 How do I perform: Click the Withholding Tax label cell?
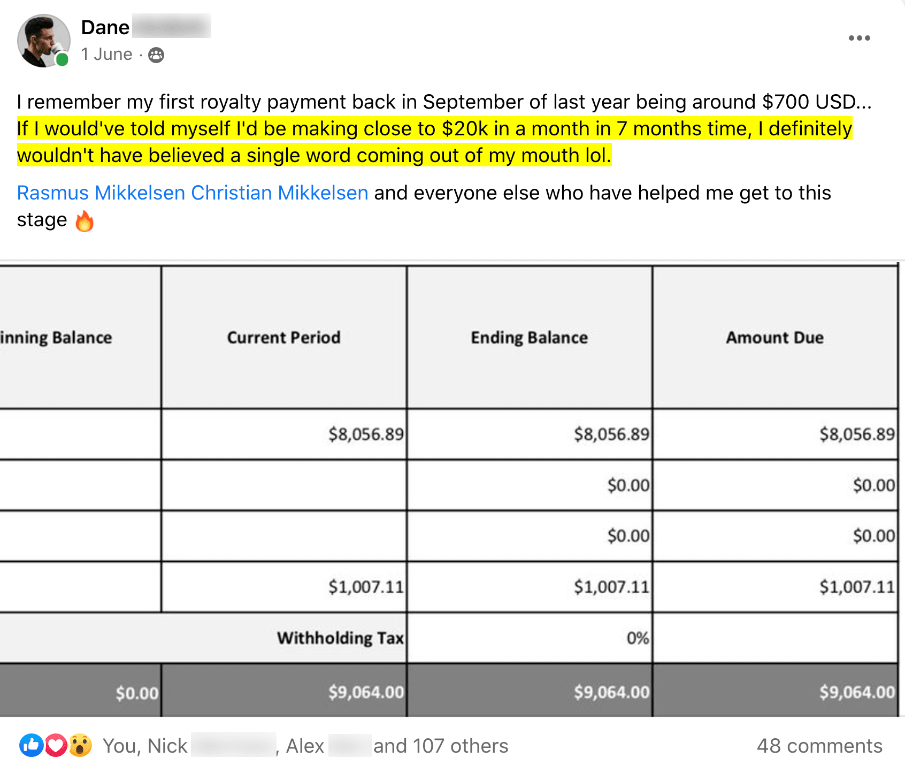340,638
